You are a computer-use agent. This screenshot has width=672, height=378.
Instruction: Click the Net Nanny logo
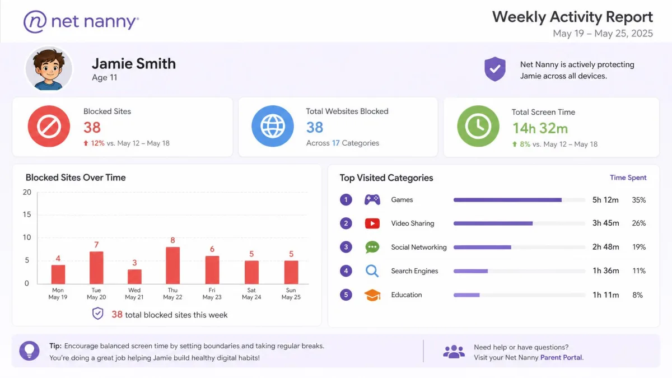click(81, 22)
